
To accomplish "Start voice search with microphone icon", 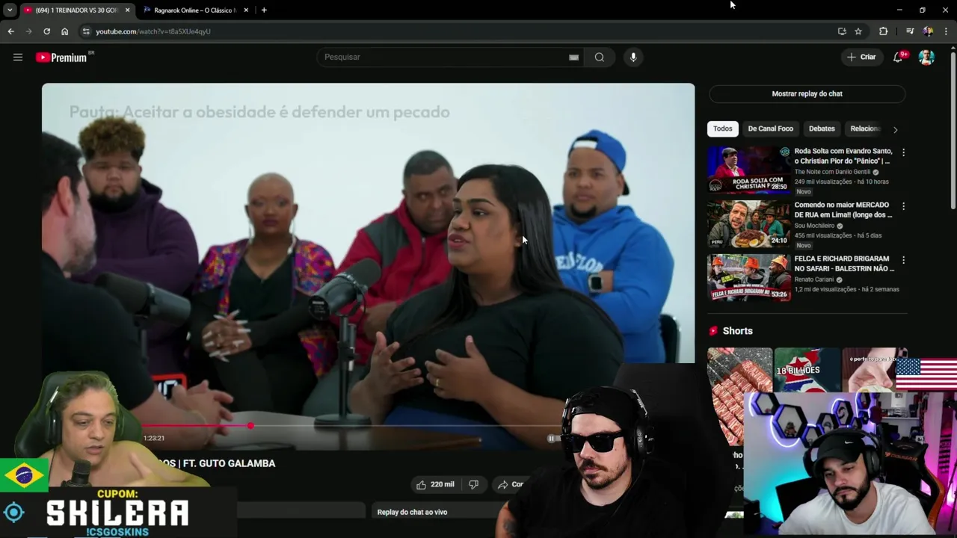I will pos(633,58).
